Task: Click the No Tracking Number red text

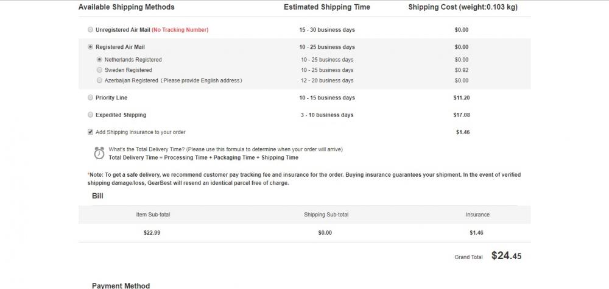Action: pyautogui.click(x=180, y=29)
